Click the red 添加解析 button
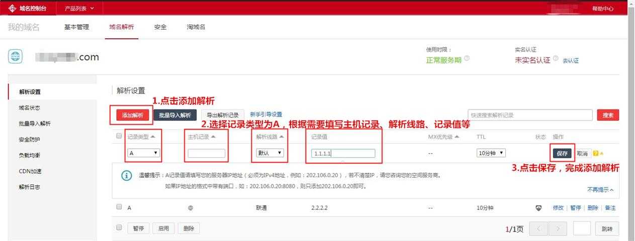 pos(130,115)
